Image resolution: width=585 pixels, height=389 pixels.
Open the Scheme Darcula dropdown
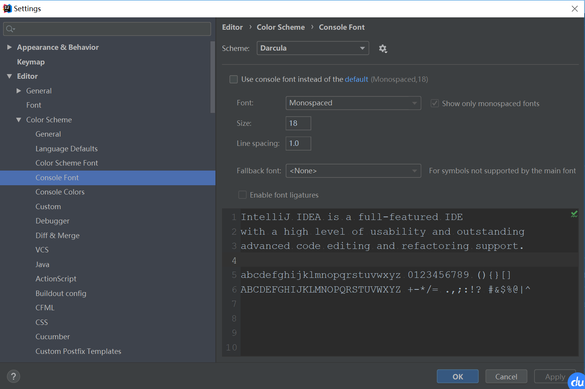[x=313, y=48]
